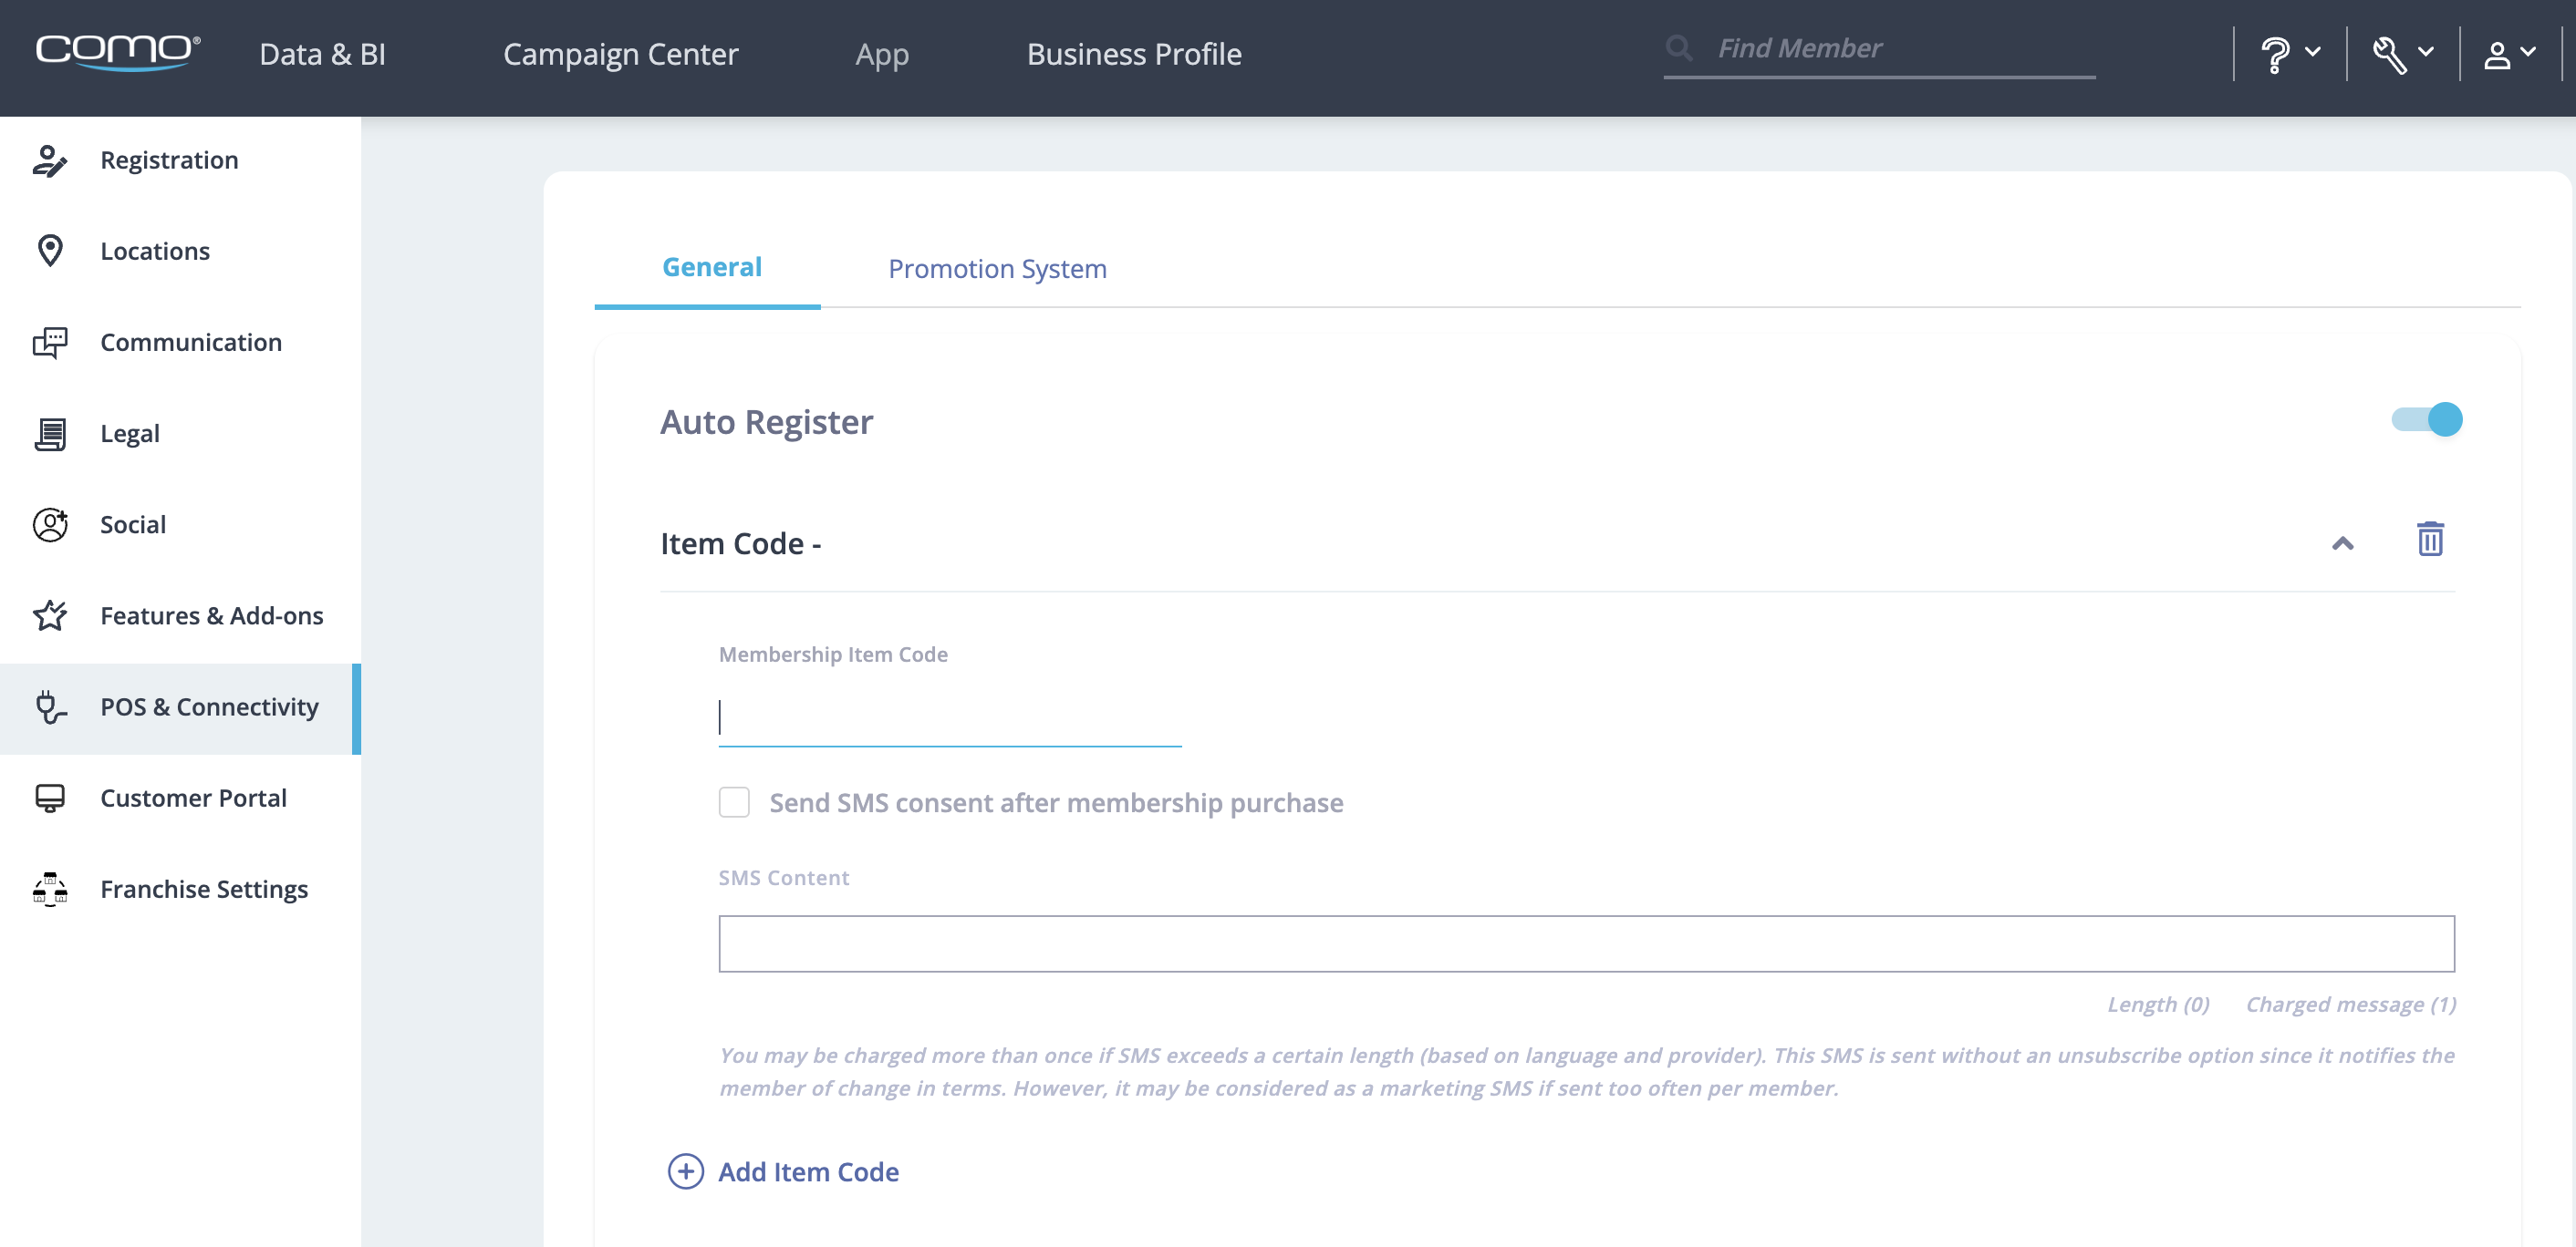This screenshot has height=1247, width=2576.
Task: Click the Como logo
Action: pos(118,52)
